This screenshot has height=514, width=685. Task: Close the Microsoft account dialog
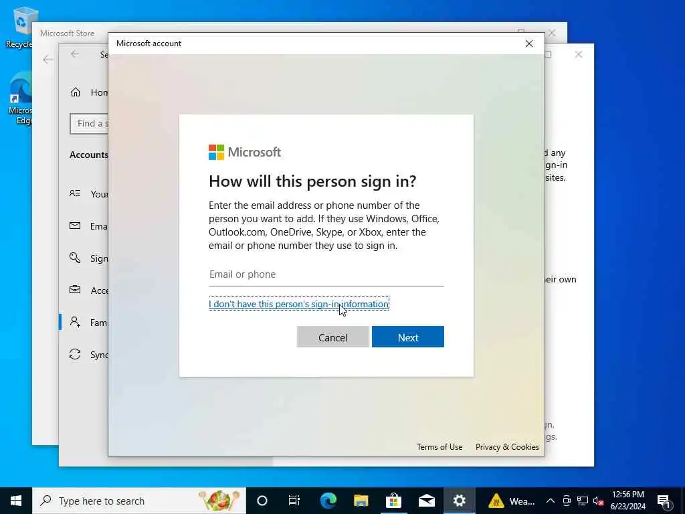[529, 44]
